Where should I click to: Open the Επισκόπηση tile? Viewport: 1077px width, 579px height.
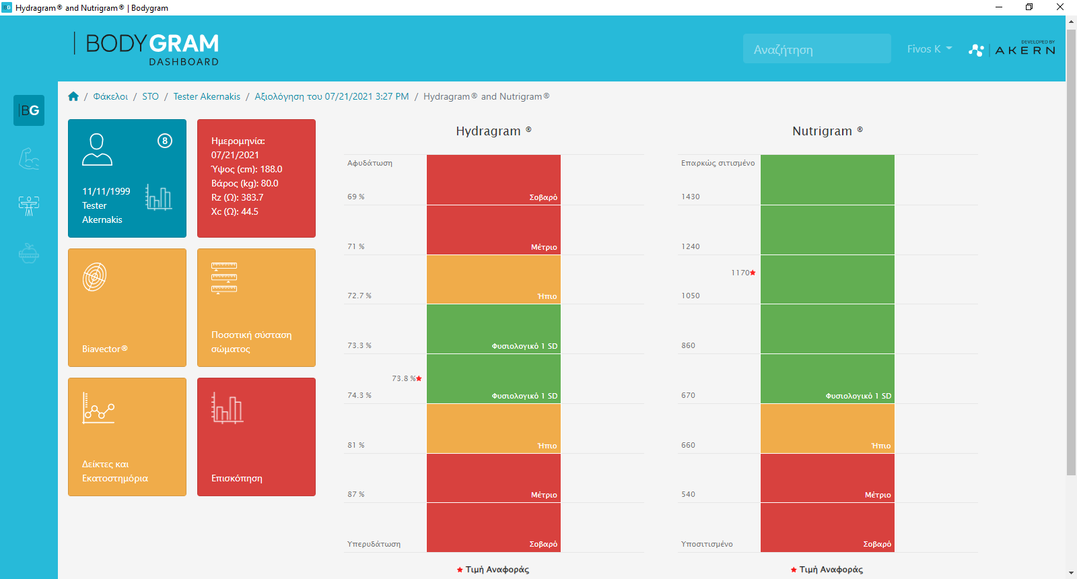[256, 437]
